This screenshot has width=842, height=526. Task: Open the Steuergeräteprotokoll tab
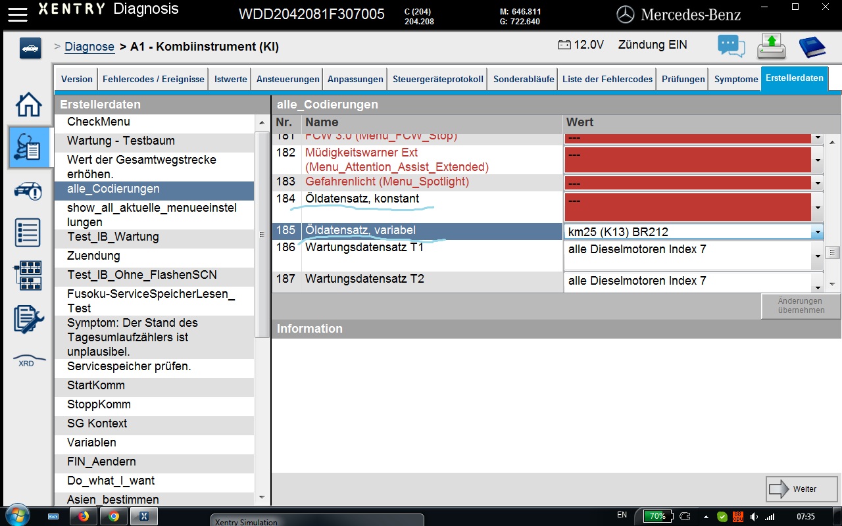(438, 79)
